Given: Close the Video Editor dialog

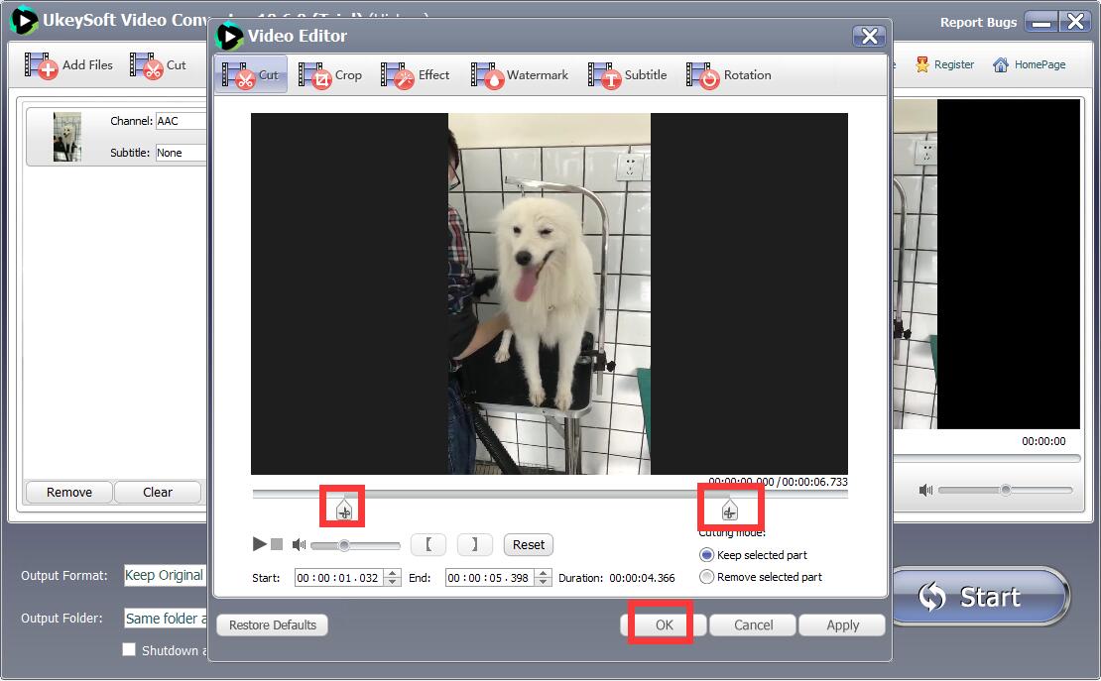Looking at the screenshot, I should 869,36.
